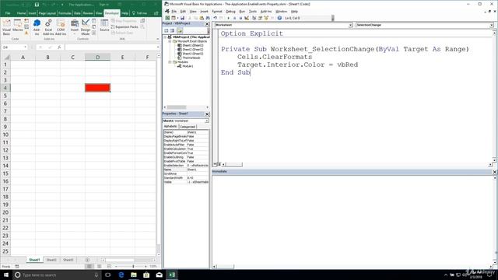Click Save icon in the VBA toolbar

[x=182, y=18]
